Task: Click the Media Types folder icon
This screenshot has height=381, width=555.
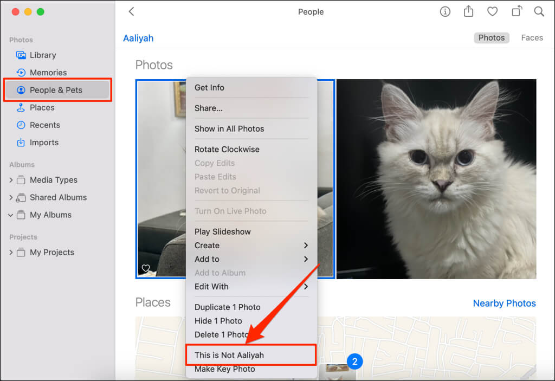Action: (21, 180)
